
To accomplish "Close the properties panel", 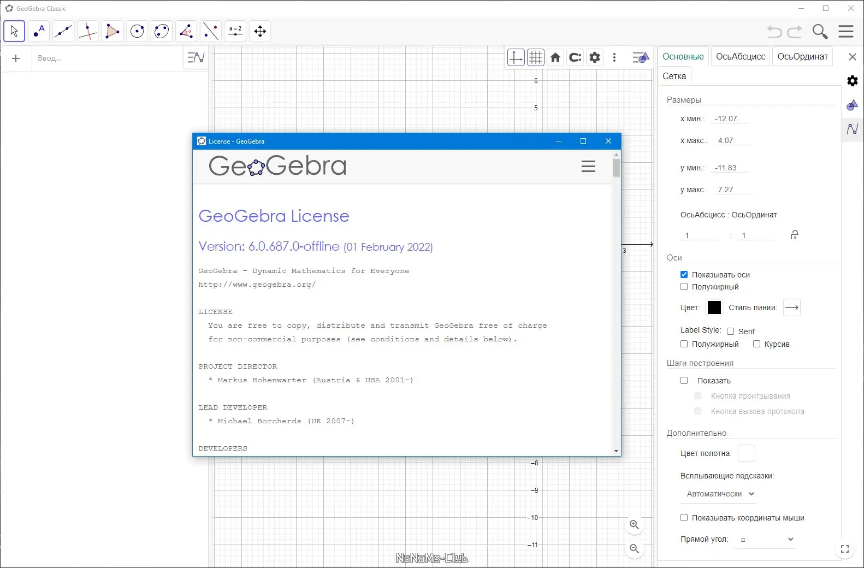I will tap(852, 57).
